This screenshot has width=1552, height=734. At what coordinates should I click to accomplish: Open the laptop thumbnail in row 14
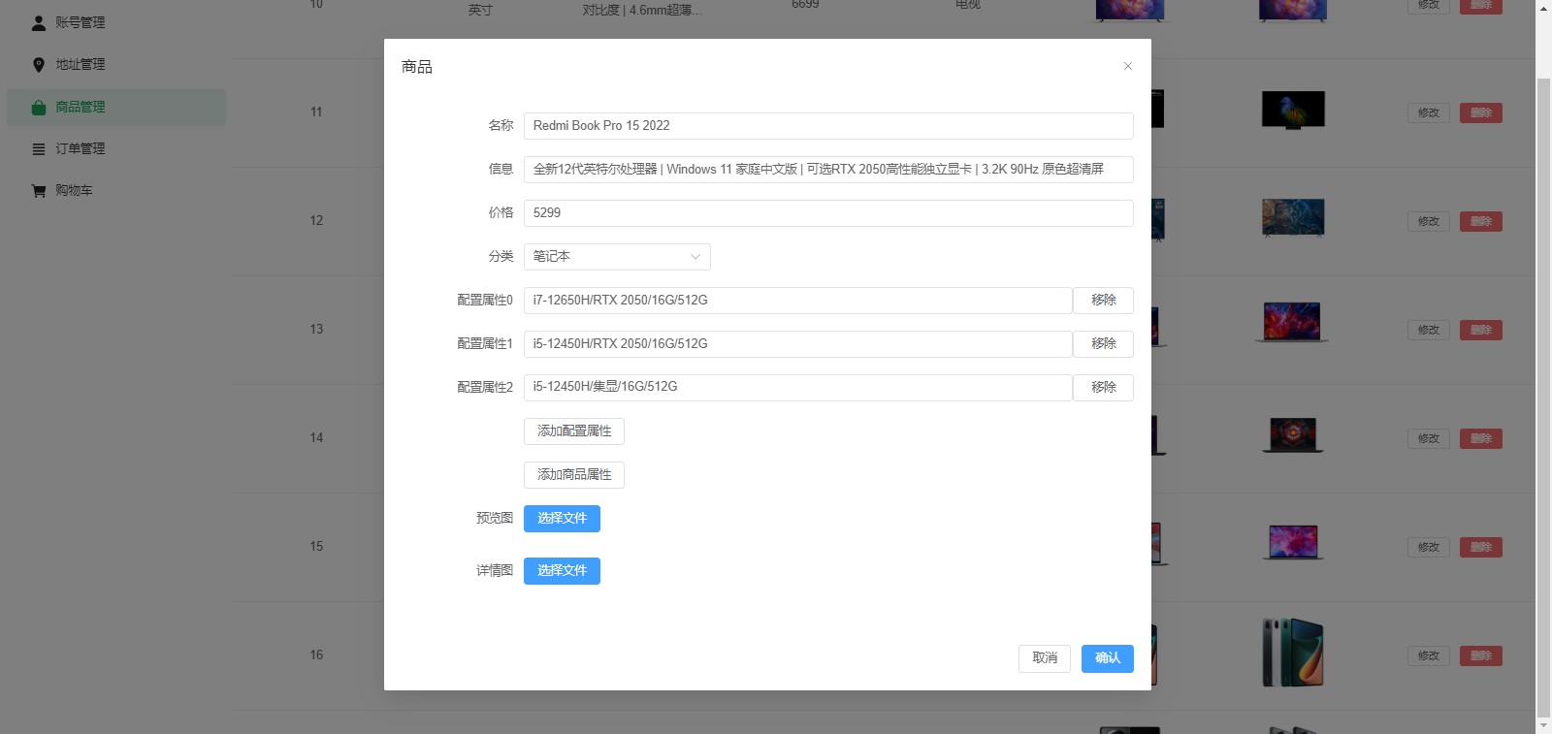(1293, 435)
